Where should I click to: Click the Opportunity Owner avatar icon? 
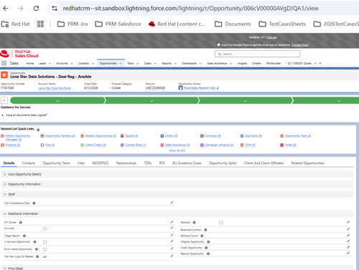(x=181, y=88)
